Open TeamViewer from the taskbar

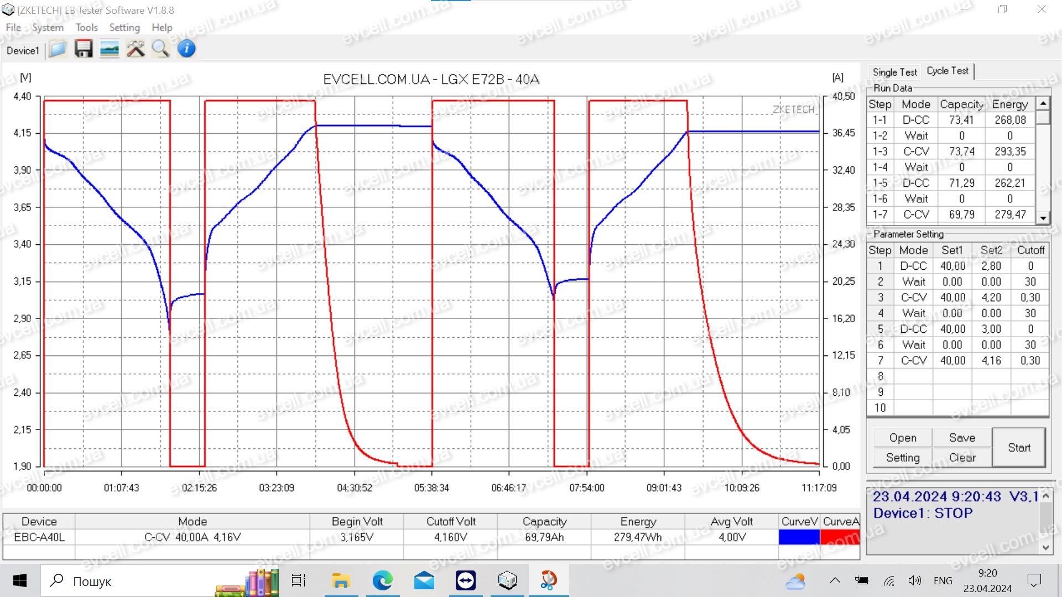click(x=466, y=580)
